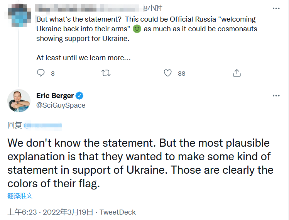Open Eric Berger's profile picture

pyautogui.click(x=19, y=100)
